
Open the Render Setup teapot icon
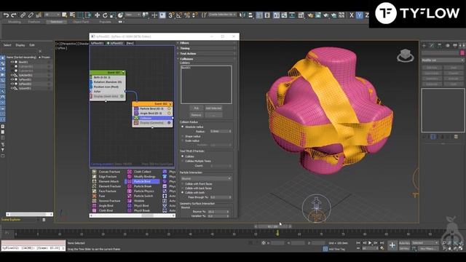point(310,15)
